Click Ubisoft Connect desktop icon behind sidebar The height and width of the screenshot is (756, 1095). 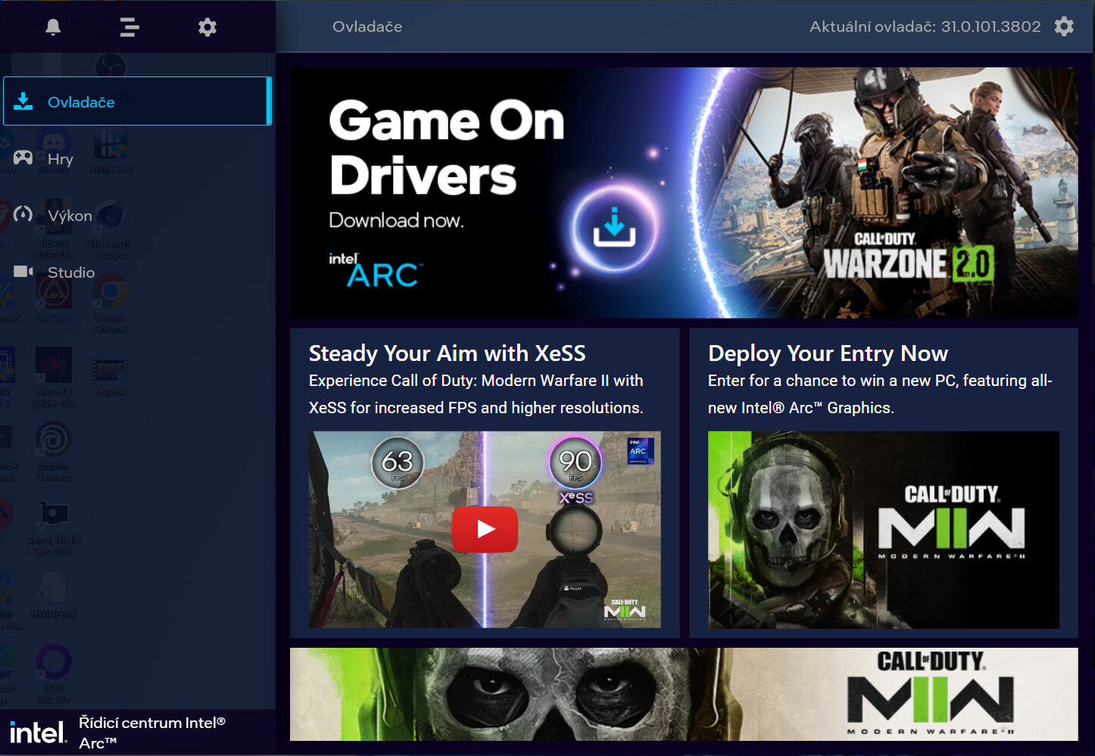tap(54, 451)
